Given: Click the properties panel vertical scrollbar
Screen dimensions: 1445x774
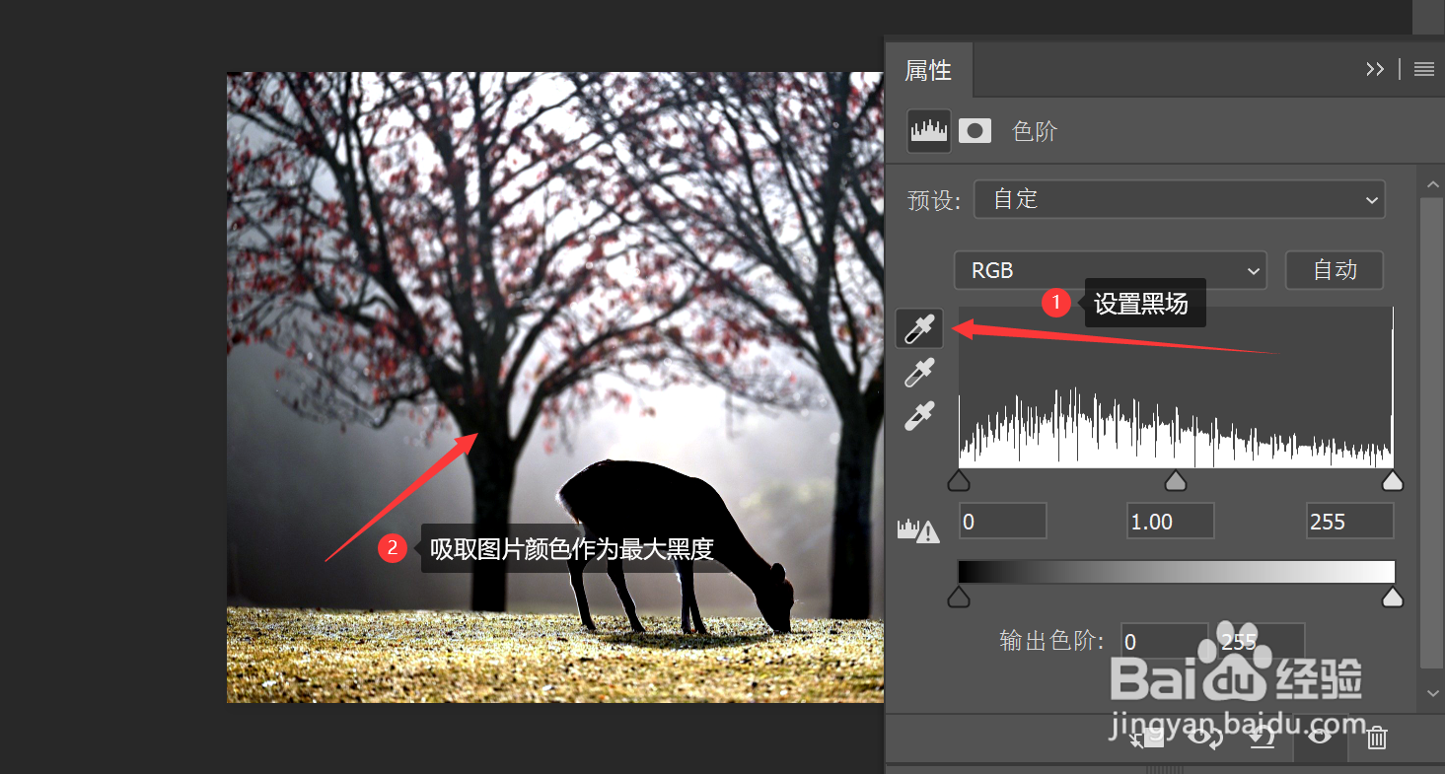Looking at the screenshot, I should tap(1430, 434).
